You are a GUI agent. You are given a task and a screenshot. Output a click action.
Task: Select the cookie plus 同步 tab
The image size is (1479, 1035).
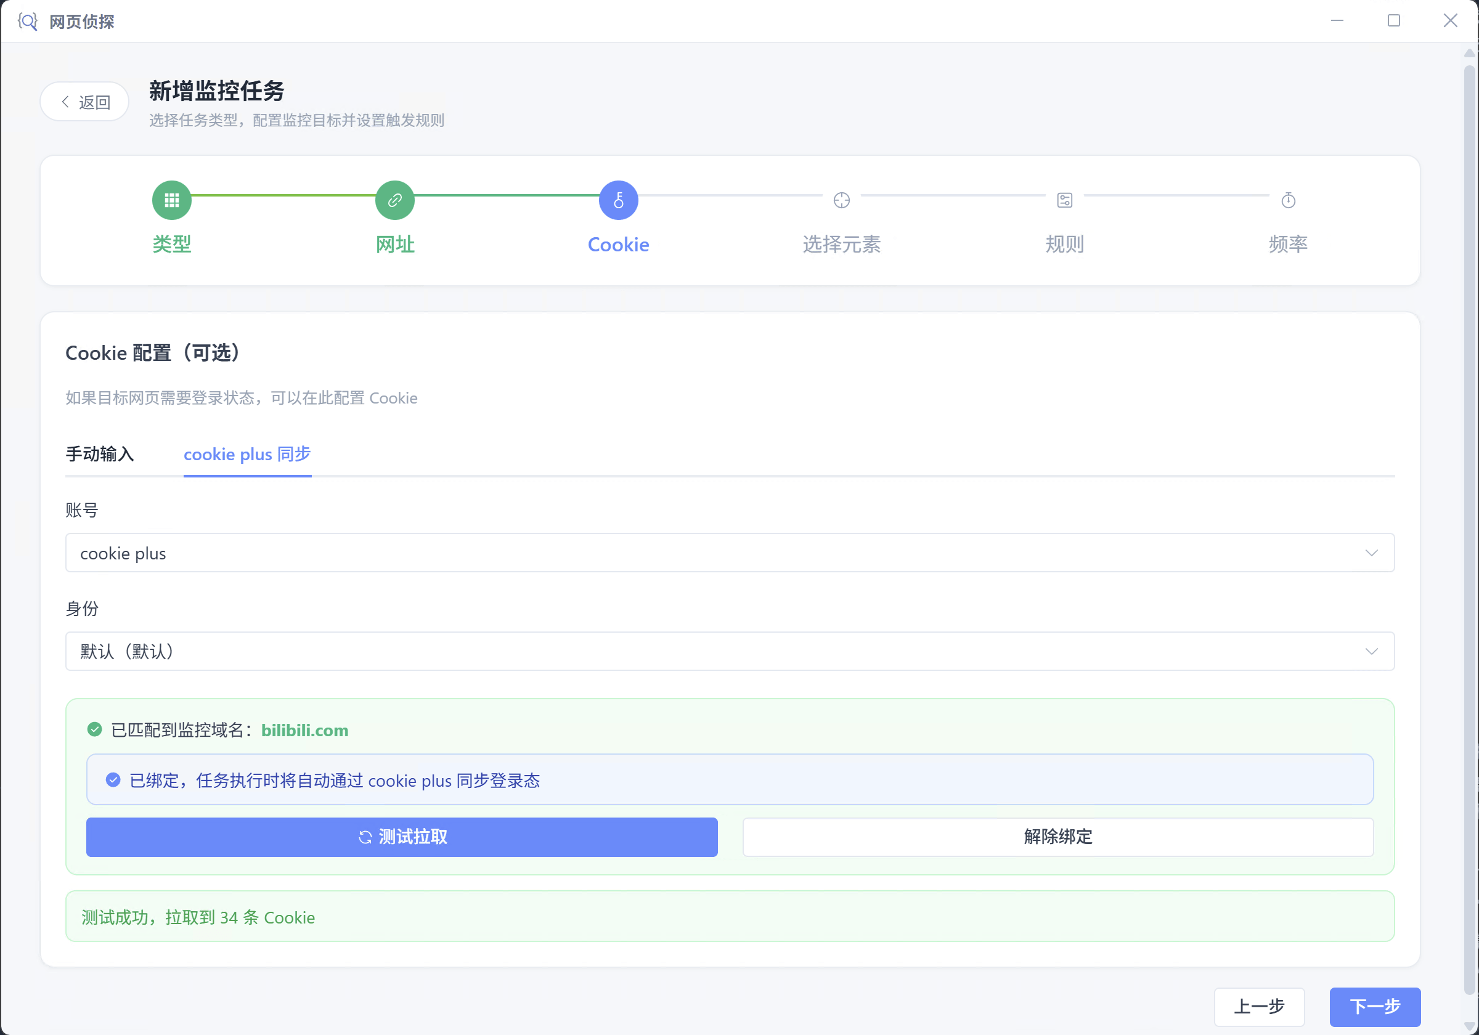(247, 454)
